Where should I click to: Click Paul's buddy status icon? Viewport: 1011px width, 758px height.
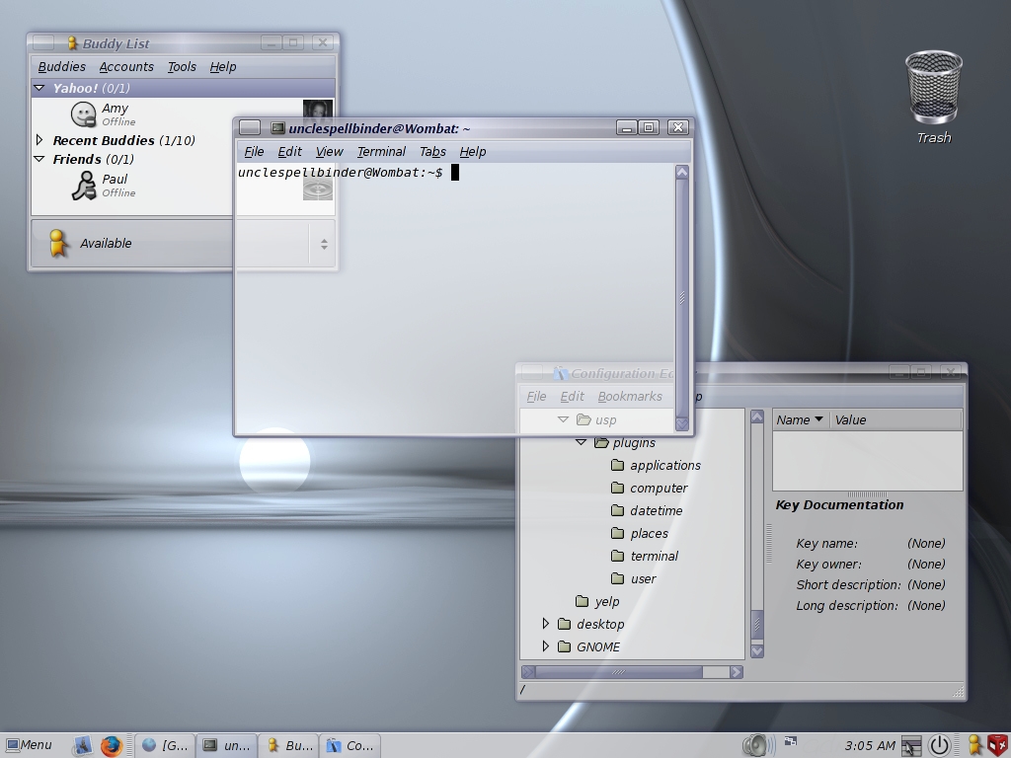(x=84, y=186)
